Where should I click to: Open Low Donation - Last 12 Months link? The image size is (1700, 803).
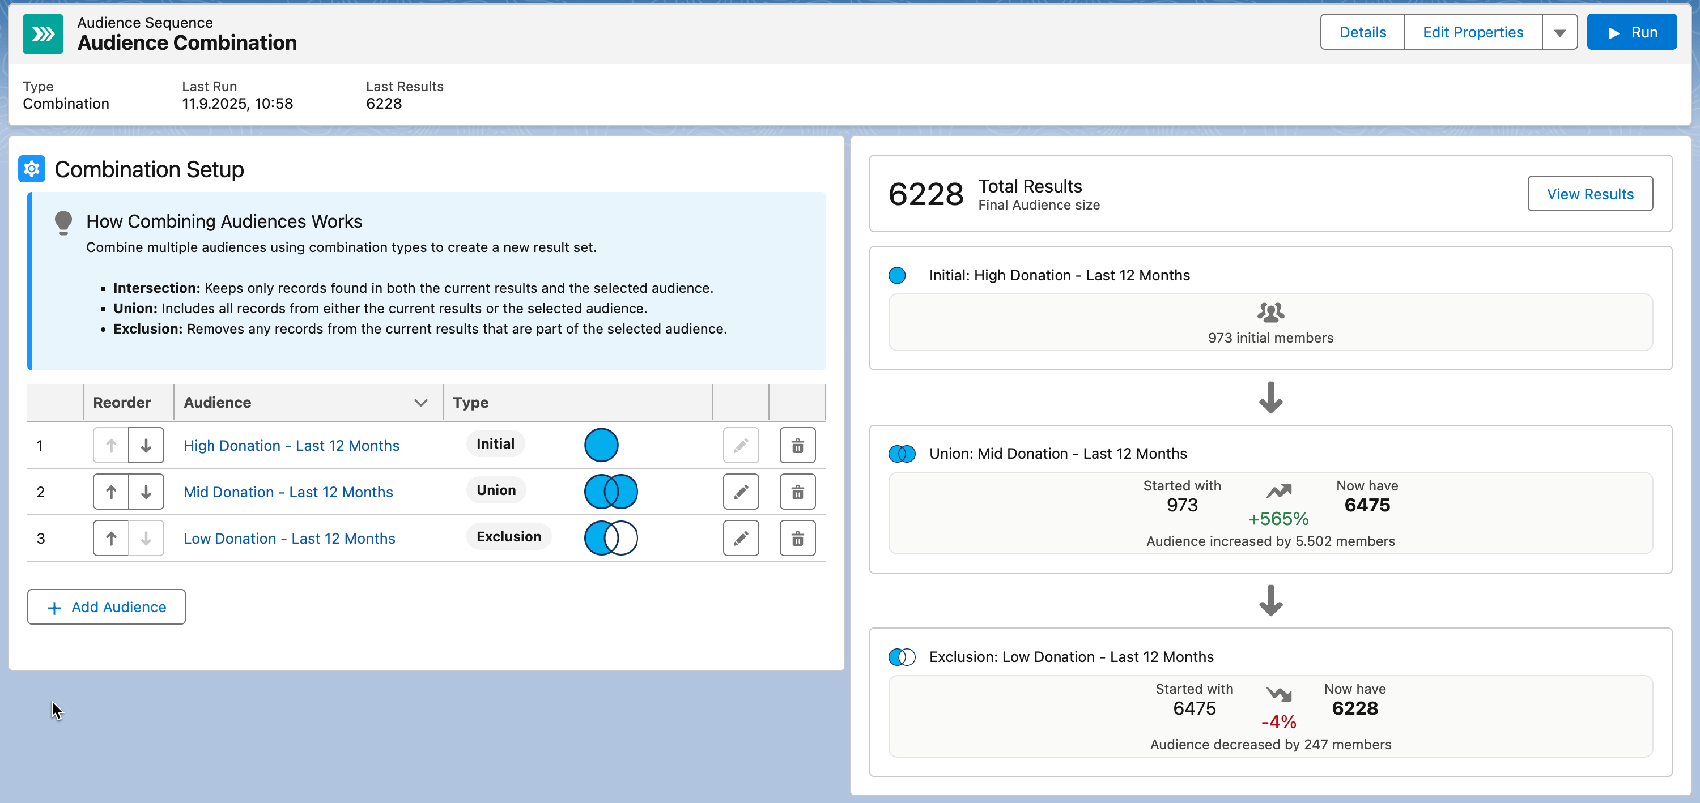point(289,538)
